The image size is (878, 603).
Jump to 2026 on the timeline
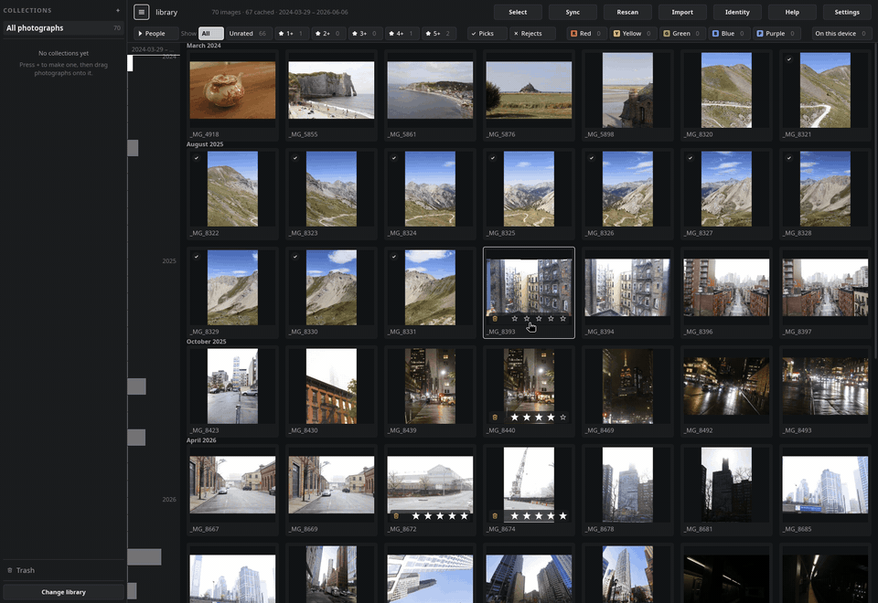pyautogui.click(x=169, y=500)
